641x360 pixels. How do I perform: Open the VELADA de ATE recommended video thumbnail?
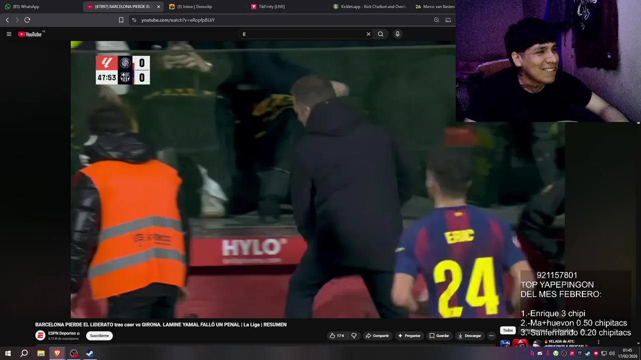coord(521,343)
